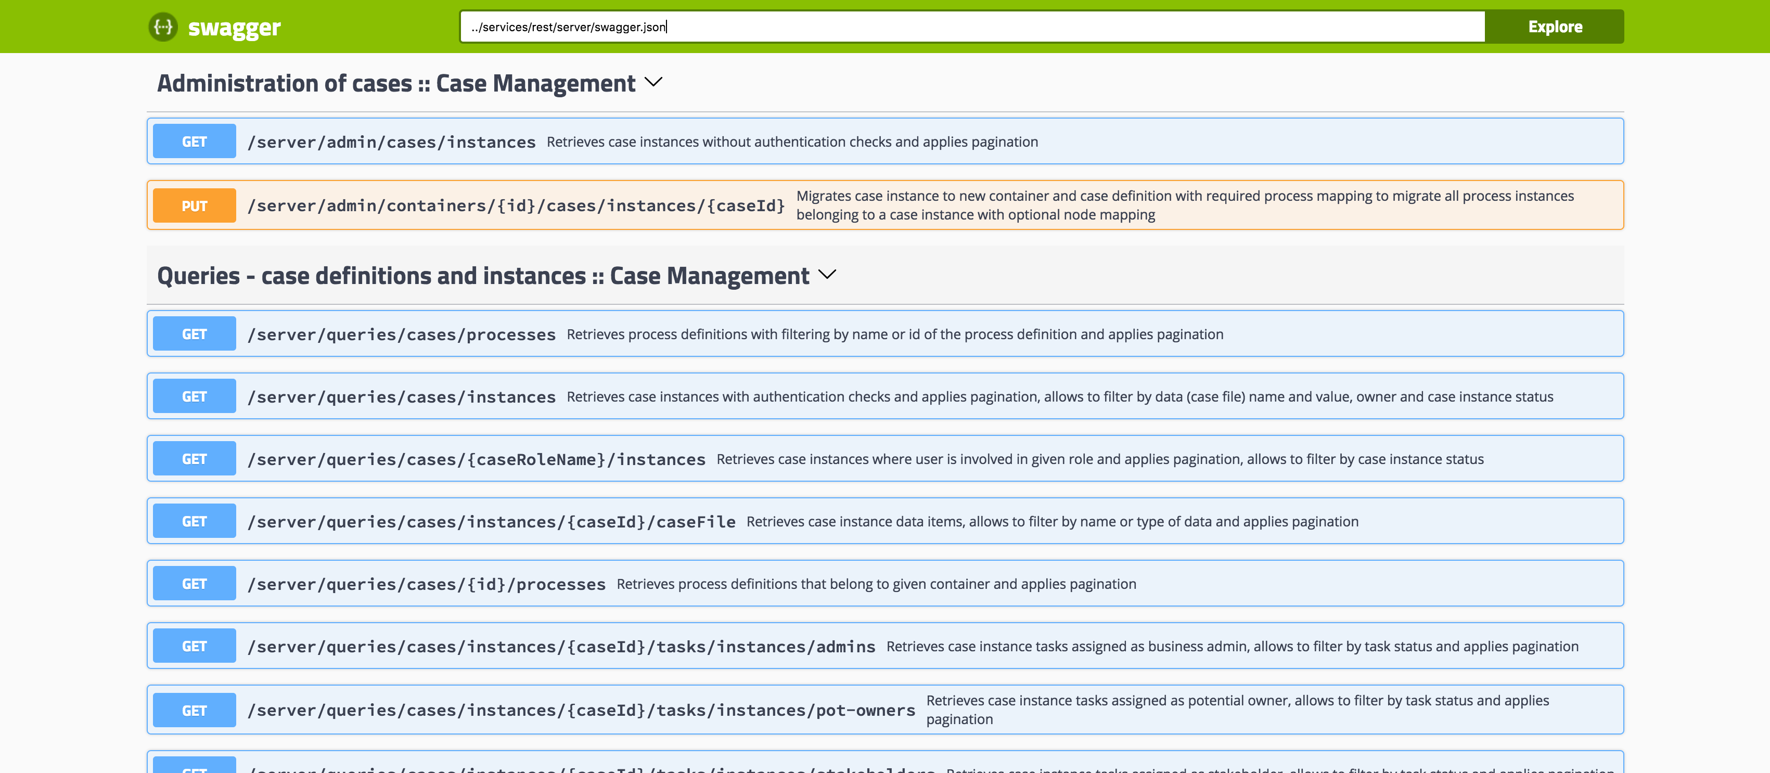The image size is (1770, 773).
Task: Click the Explore button
Action: click(1554, 27)
